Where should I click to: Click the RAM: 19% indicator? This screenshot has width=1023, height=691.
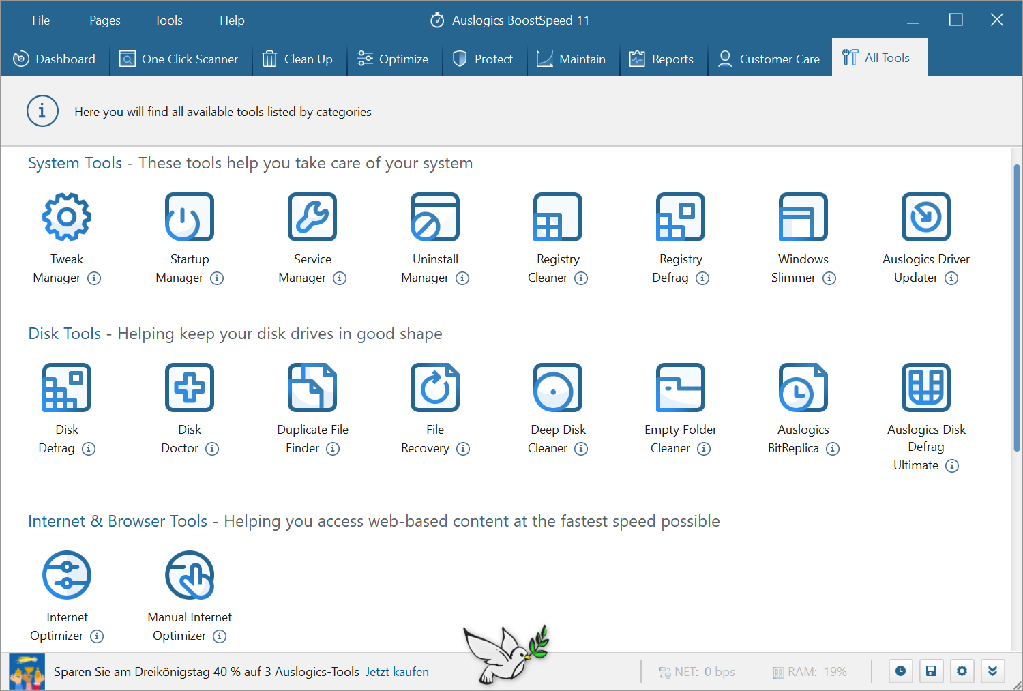[810, 672]
